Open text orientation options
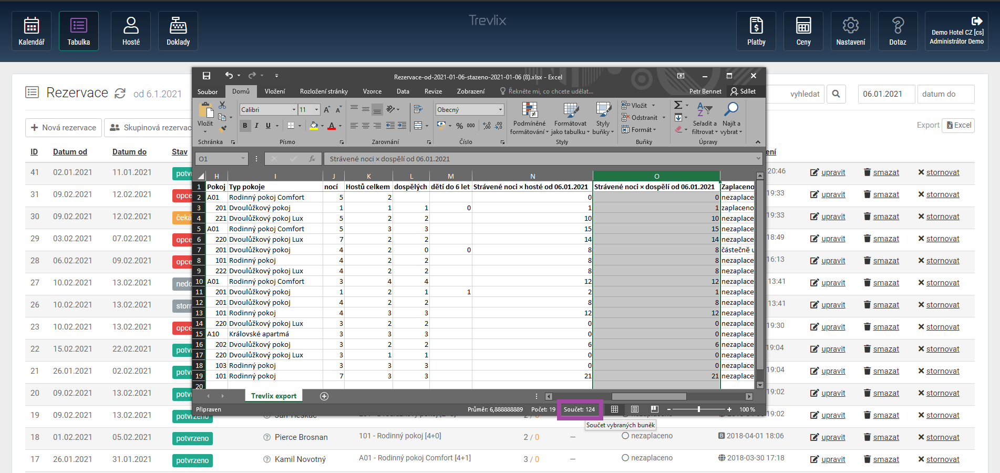Screen dimensions: 1000x473 coord(390,109)
